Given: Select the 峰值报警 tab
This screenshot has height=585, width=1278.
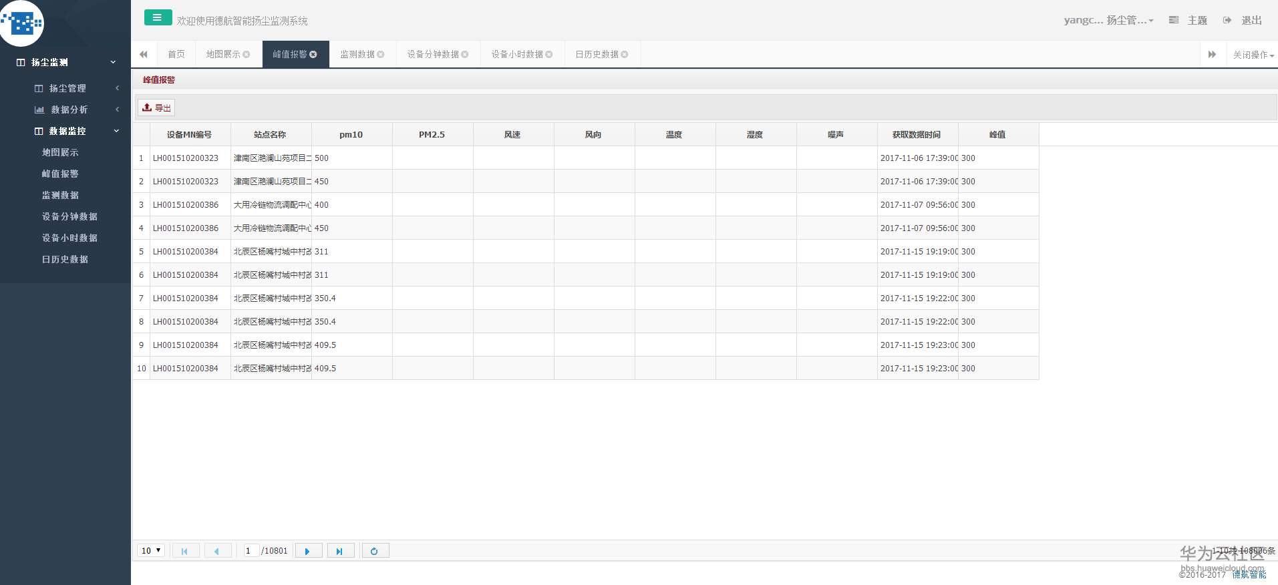Looking at the screenshot, I should (290, 55).
